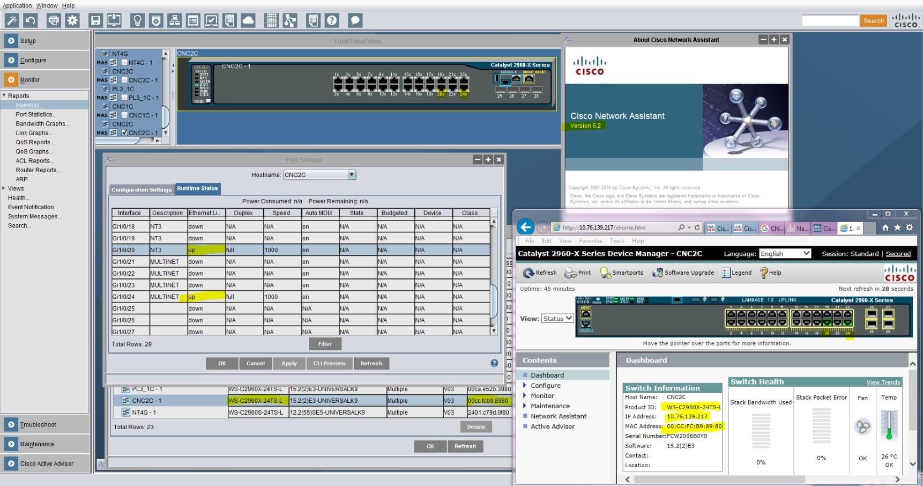Click the Details button in Inventory

475,427
